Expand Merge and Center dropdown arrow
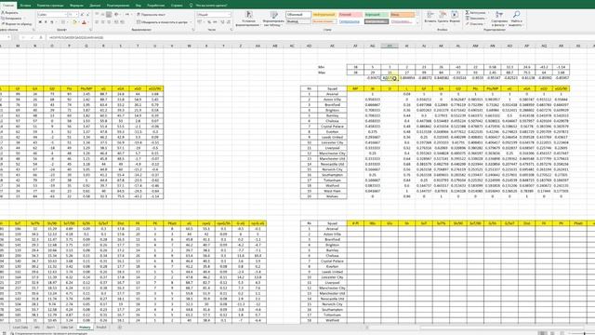Screen dimensions: 595x335 pos(191,22)
